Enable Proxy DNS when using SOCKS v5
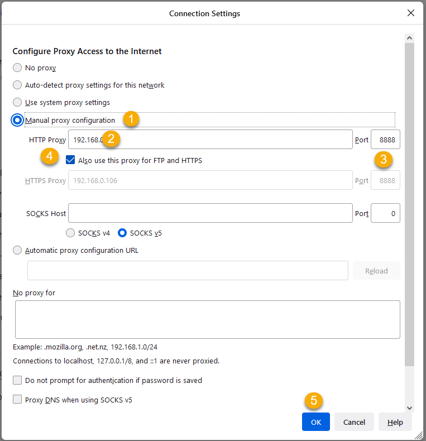The width and height of the screenshot is (426, 441). [18, 400]
